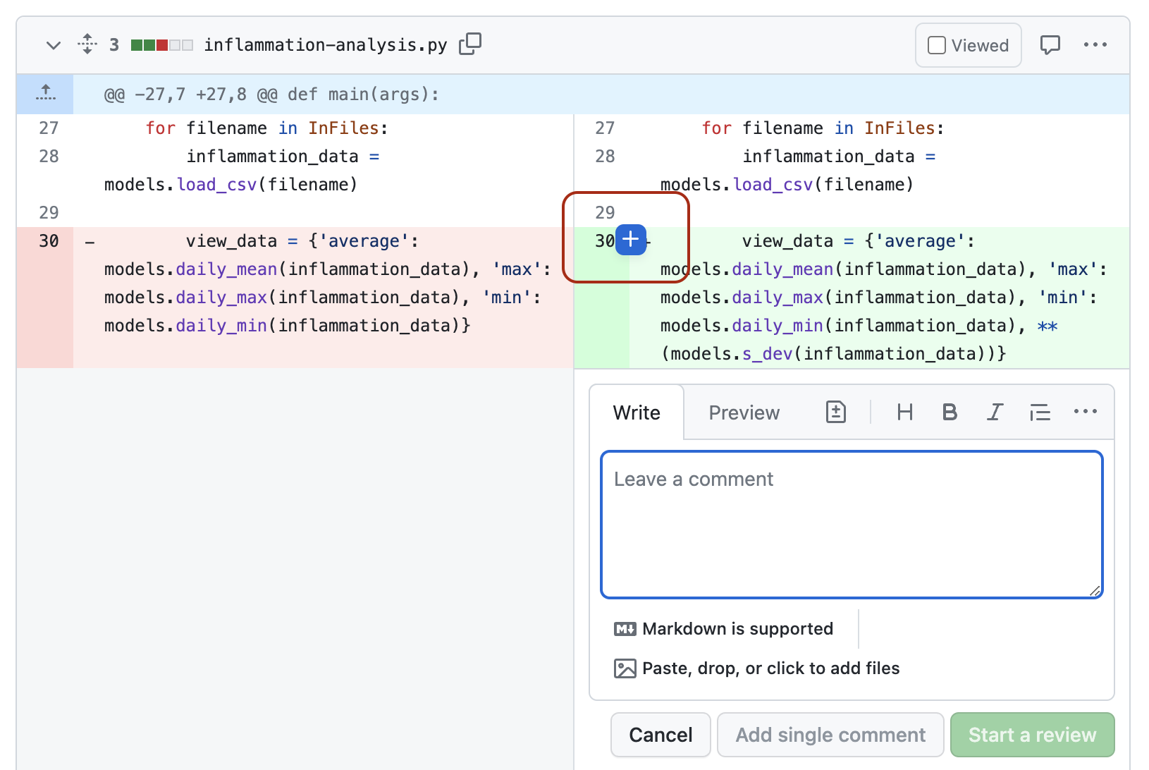This screenshot has height=770, width=1149.
Task: Click the Markdown supported icon
Action: coord(625,628)
